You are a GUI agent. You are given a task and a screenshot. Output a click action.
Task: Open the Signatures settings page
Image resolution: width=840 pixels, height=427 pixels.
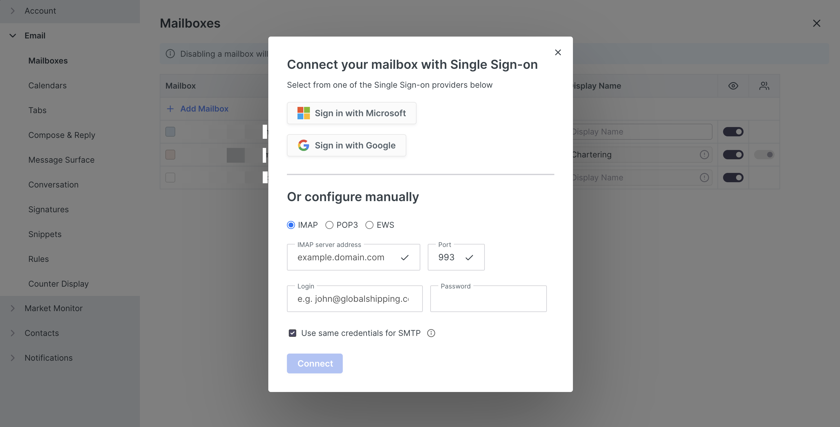click(49, 209)
